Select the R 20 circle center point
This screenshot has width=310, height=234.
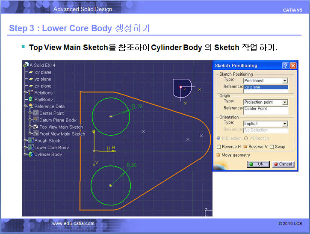pyautogui.click(x=110, y=186)
